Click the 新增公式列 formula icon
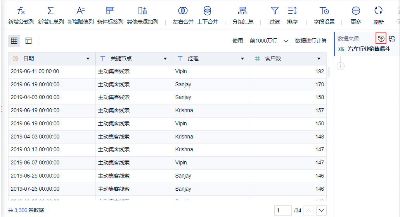Image resolution: width=400 pixels, height=217 pixels. click(x=21, y=11)
